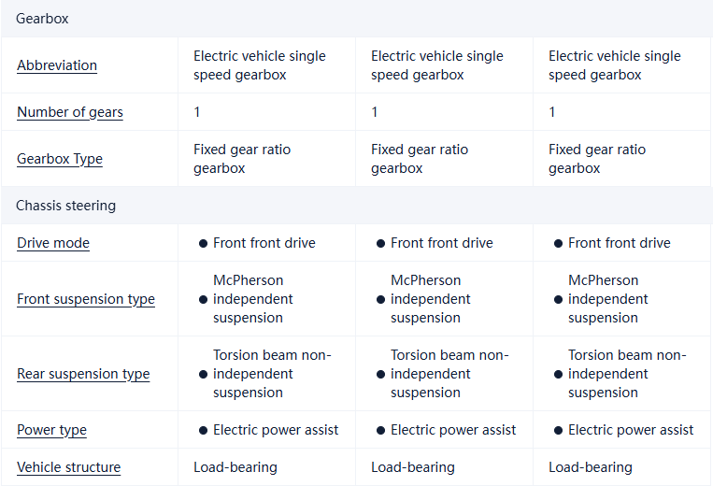Screen dimensions: 713x486
Task: Open the Power type link
Action: click(51, 430)
